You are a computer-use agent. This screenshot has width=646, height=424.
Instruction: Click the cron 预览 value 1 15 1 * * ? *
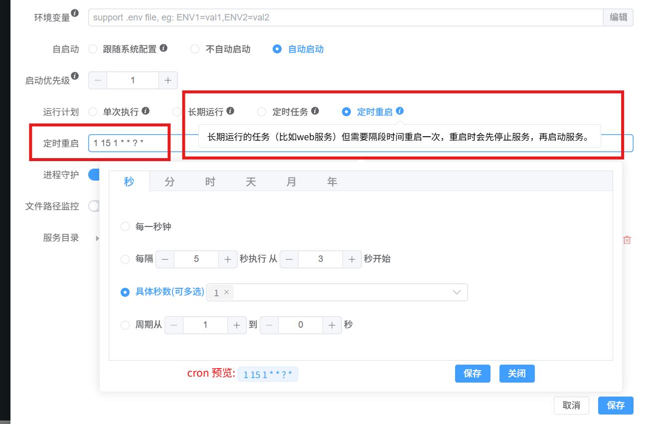268,375
